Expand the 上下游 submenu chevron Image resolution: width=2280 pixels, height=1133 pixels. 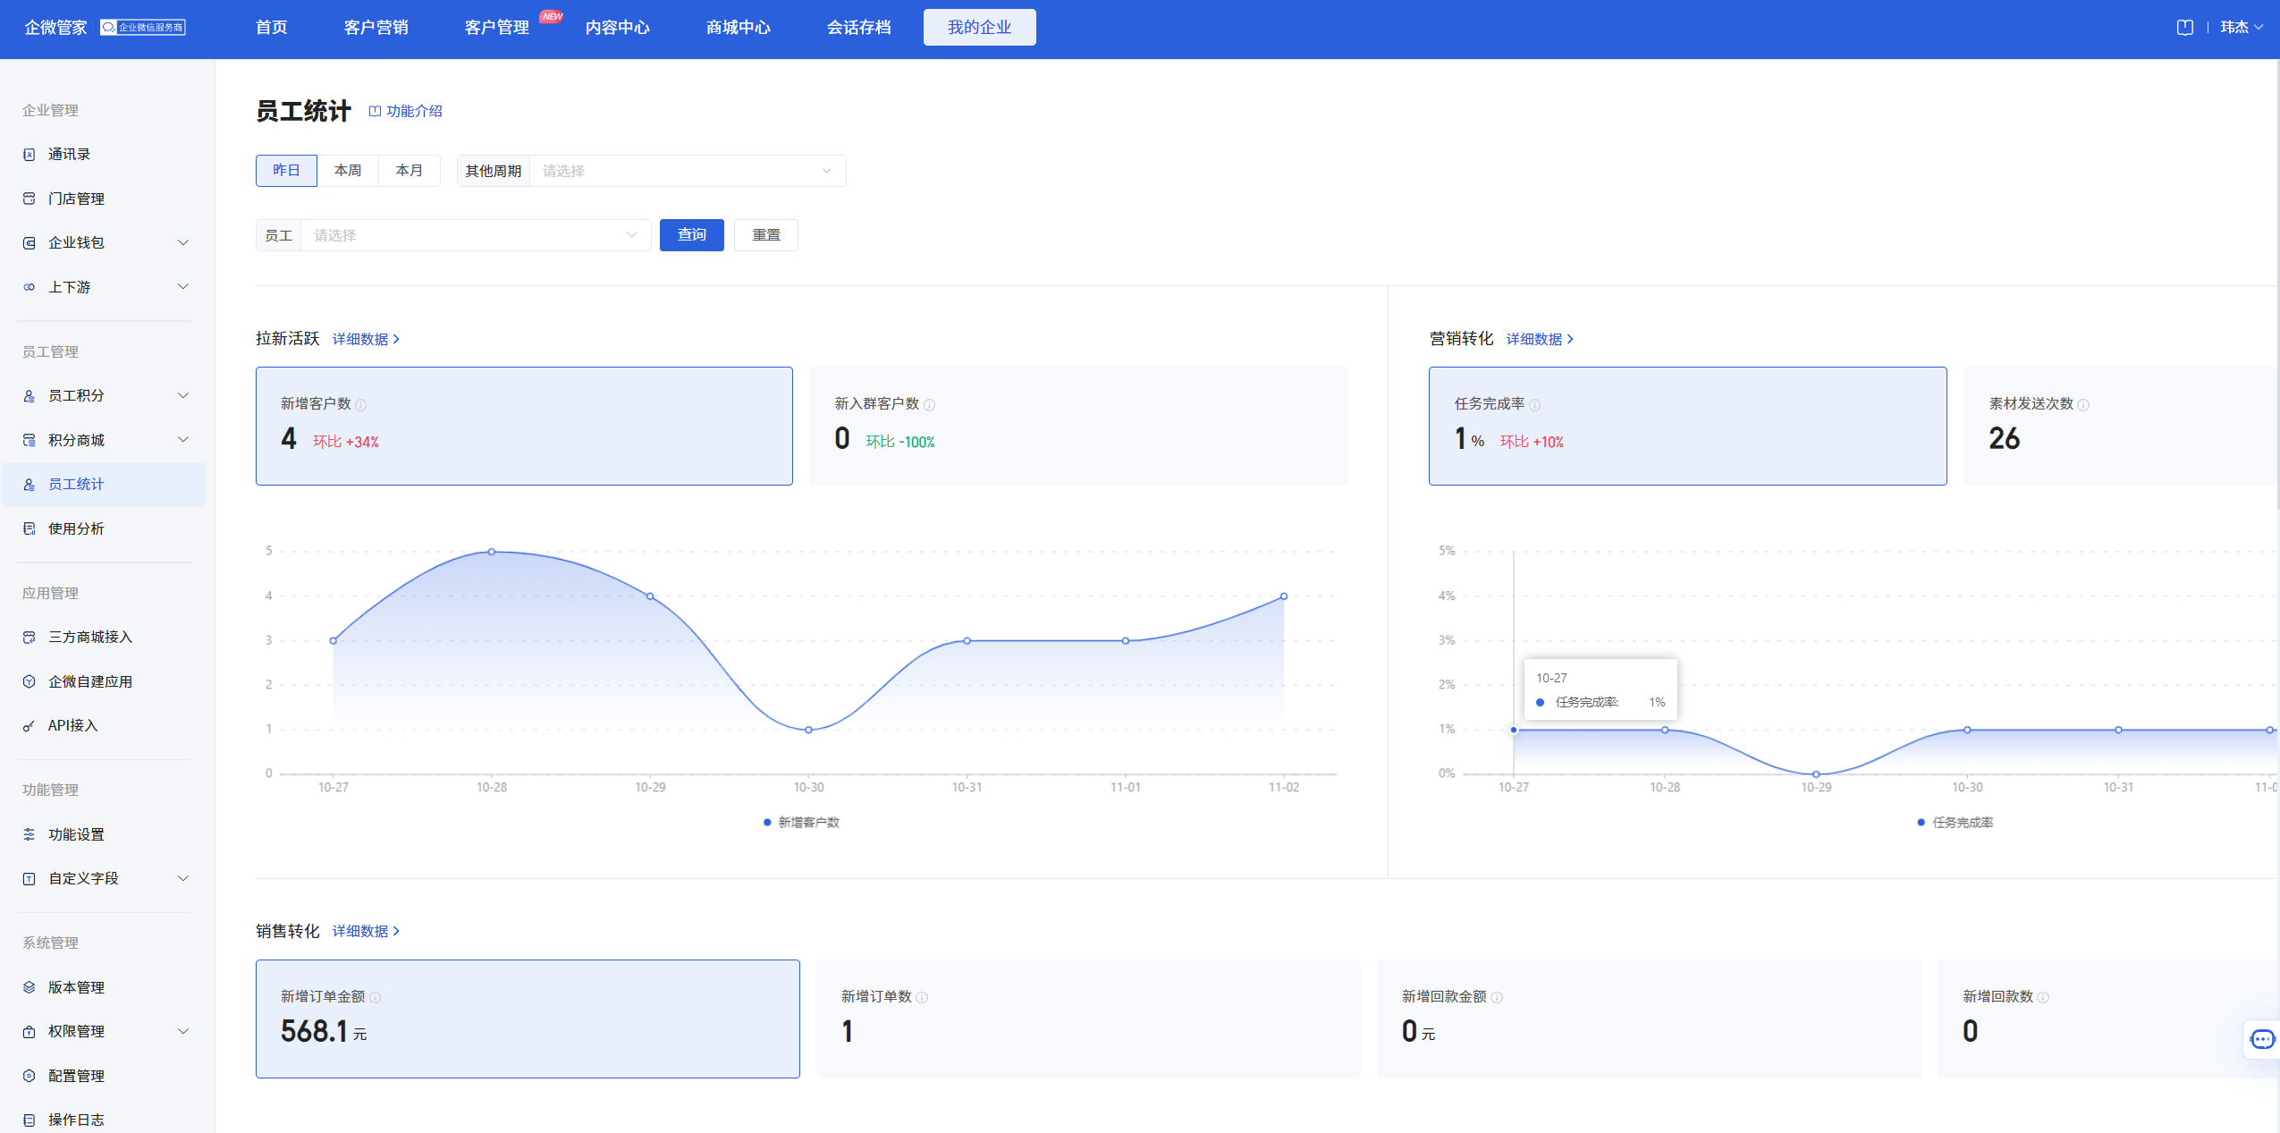[x=183, y=287]
